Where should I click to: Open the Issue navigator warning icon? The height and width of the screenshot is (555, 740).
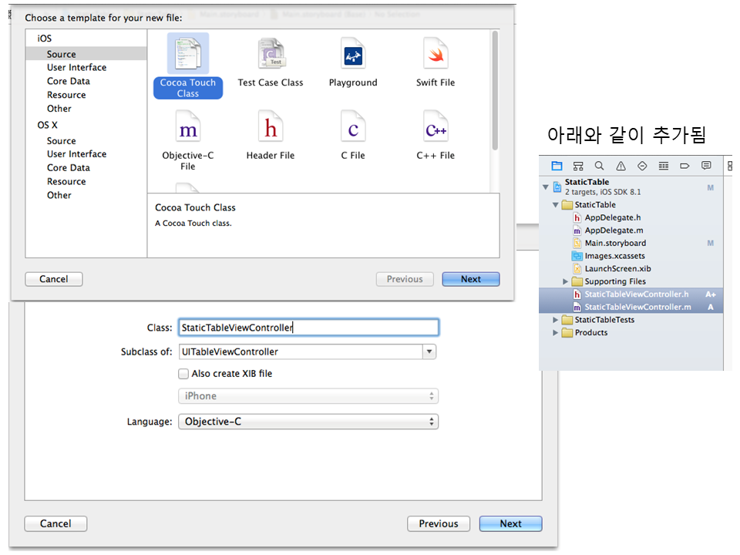pos(621,166)
